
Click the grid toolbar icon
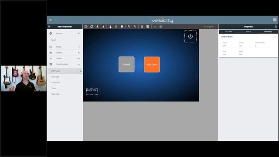pyautogui.click(x=148, y=27)
